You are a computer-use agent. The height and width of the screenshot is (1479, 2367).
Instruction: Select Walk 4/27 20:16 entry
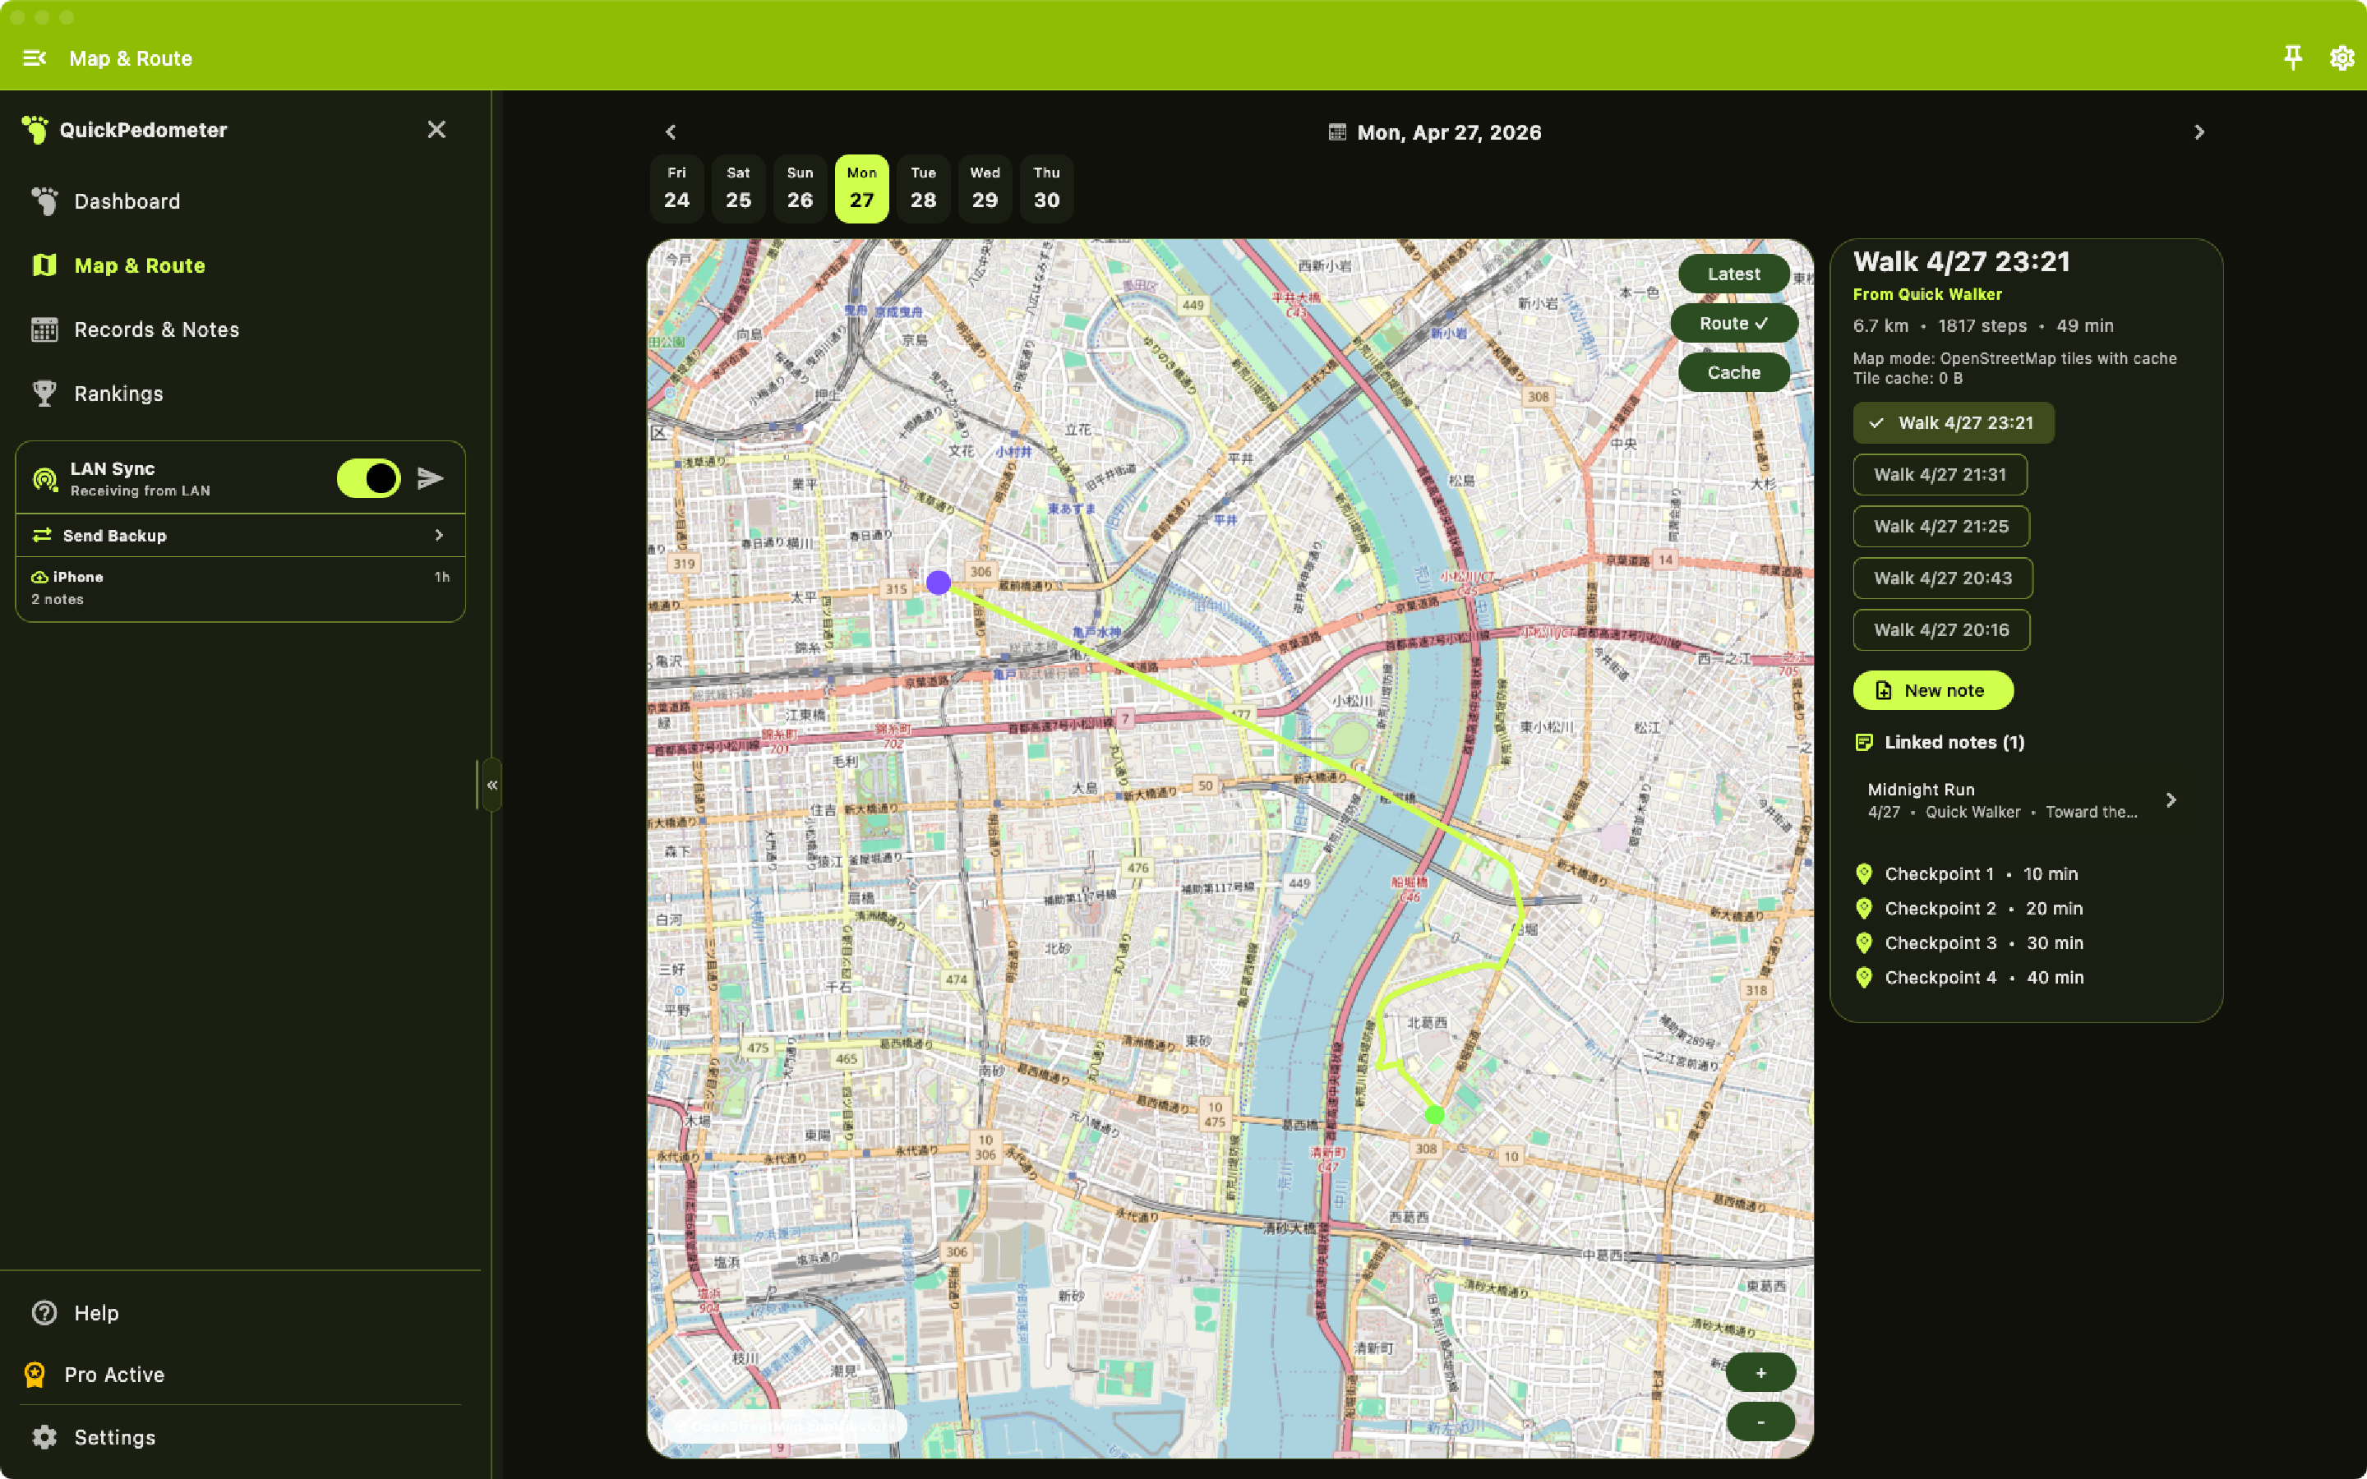click(1941, 630)
